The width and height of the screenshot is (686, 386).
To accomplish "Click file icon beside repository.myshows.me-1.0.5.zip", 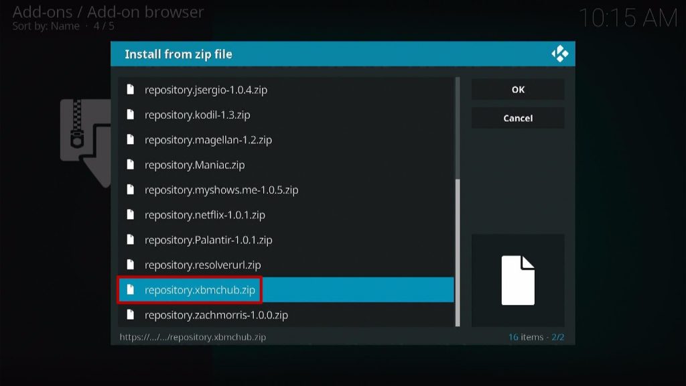I will (x=131, y=190).
